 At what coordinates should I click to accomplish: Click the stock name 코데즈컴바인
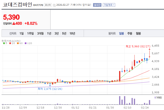17,5
